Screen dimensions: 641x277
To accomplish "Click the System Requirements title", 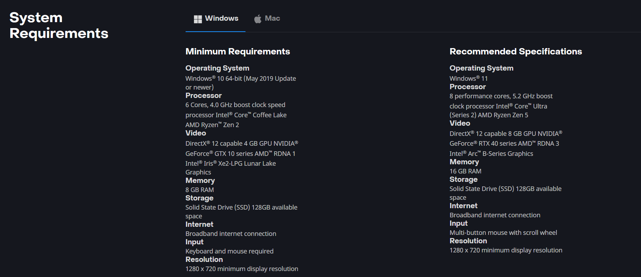I will 59,25.
